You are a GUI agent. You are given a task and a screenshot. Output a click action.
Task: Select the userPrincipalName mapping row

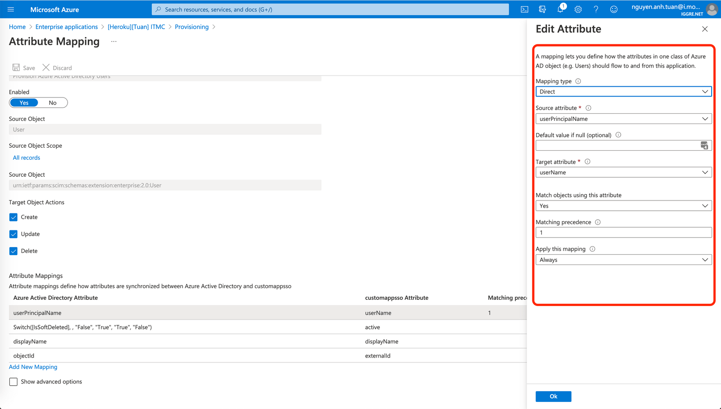[268, 313]
